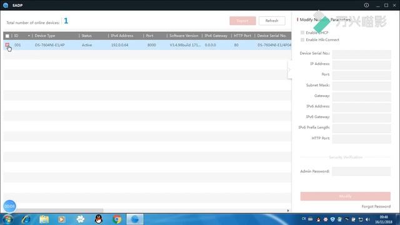Image resolution: width=400 pixels, height=225 pixels.
Task: Sort by the HTTP Port column header
Action: point(242,36)
